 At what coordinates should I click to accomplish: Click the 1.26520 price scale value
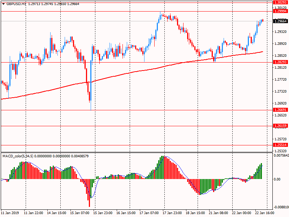click(281, 115)
